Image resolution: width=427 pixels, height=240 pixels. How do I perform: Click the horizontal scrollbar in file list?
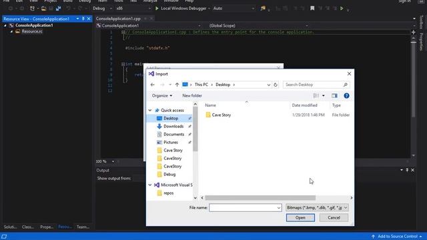[x=260, y=198]
